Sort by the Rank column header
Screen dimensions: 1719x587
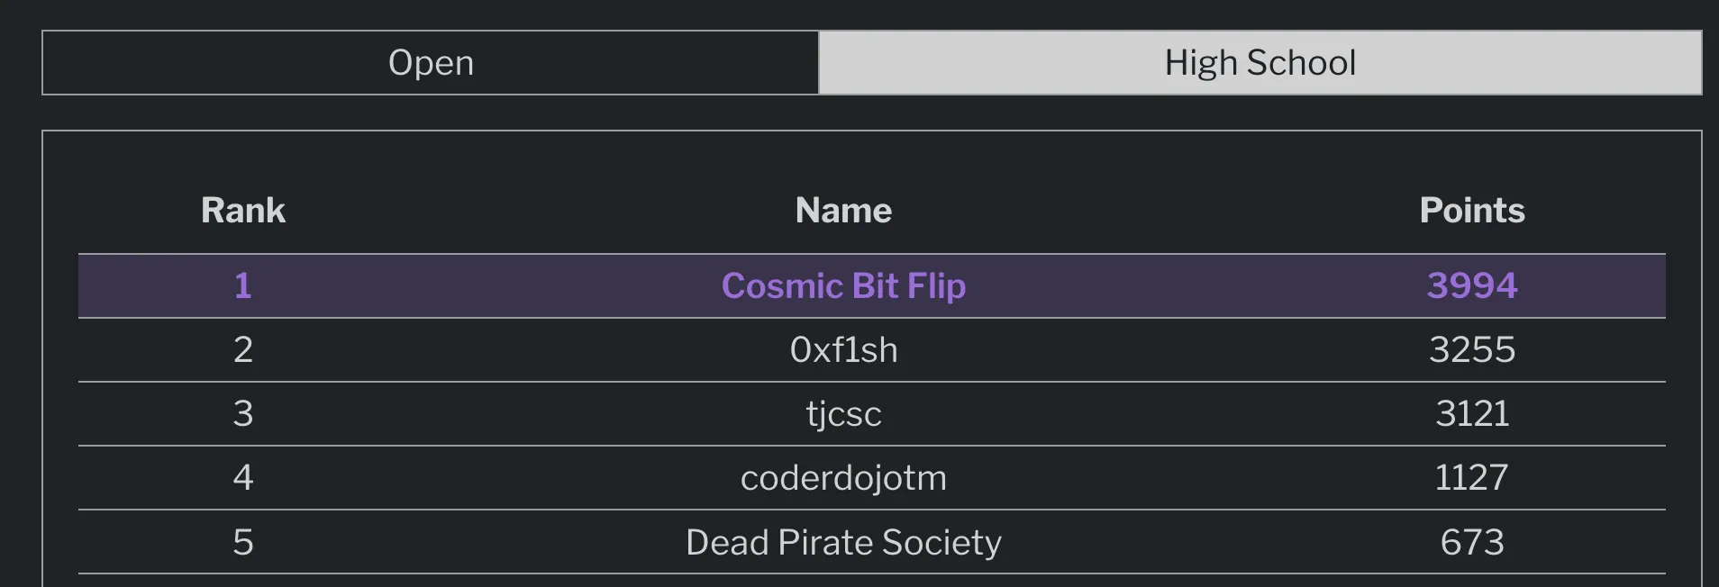coord(242,210)
